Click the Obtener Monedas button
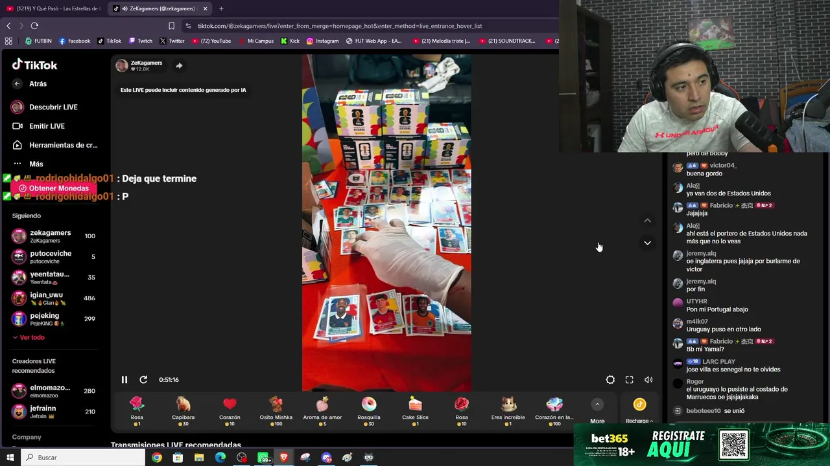Screen dimensions: 830x466 (54, 188)
